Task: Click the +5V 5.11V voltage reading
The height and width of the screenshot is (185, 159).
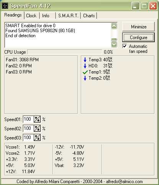Action: [x=69, y=159]
